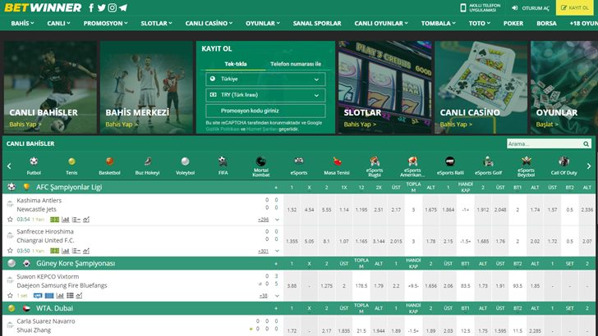Image resolution: width=598 pixels, height=336 pixels.
Task: Click the KAYIT OL button
Action: coord(574,7)
